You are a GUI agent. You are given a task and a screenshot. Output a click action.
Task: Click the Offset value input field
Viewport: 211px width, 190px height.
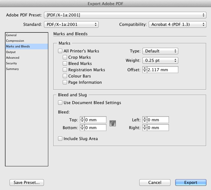(x=163, y=70)
